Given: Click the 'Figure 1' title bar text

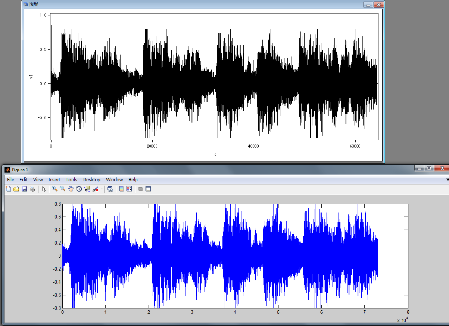Looking at the screenshot, I should click(20, 170).
